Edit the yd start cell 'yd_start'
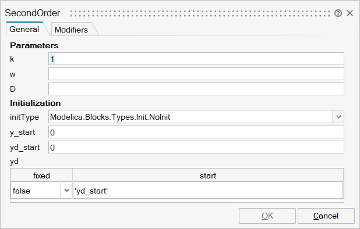360x229 pixels. [x=208, y=190]
